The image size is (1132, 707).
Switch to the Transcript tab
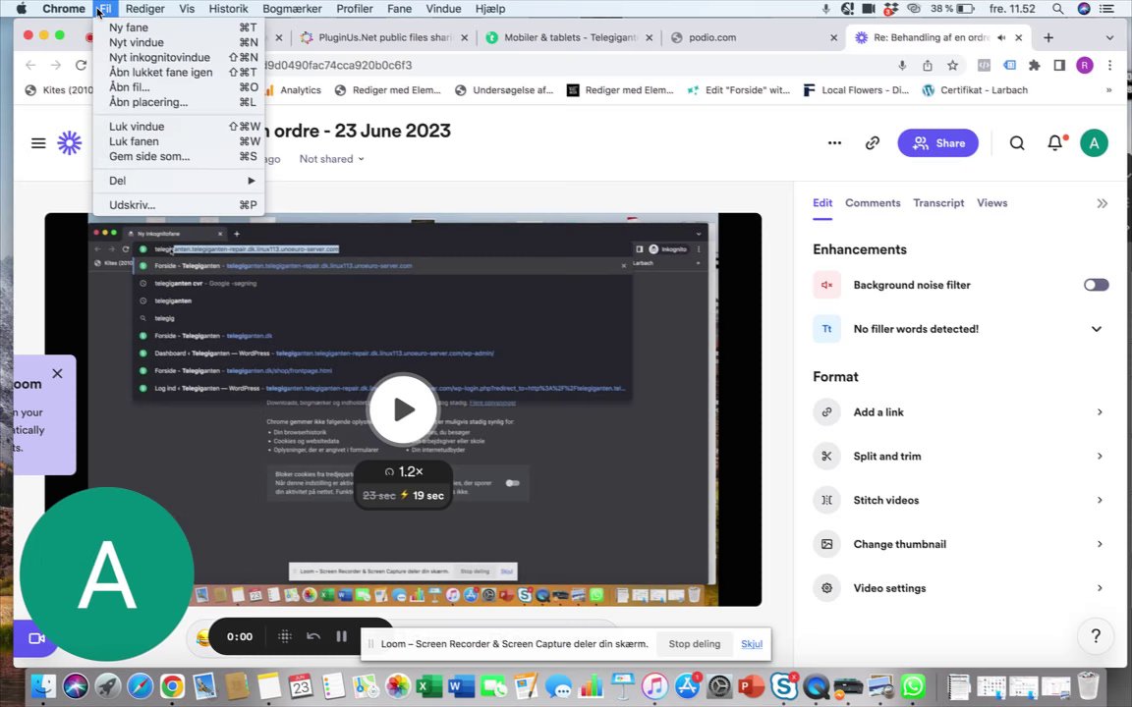point(938,203)
